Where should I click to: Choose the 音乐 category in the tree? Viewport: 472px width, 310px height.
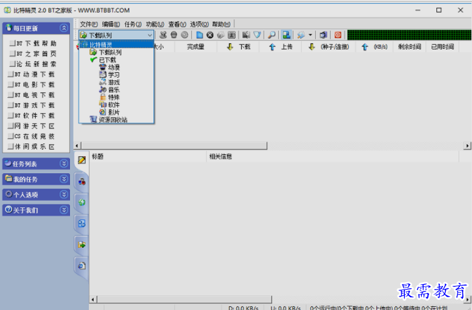pos(114,90)
